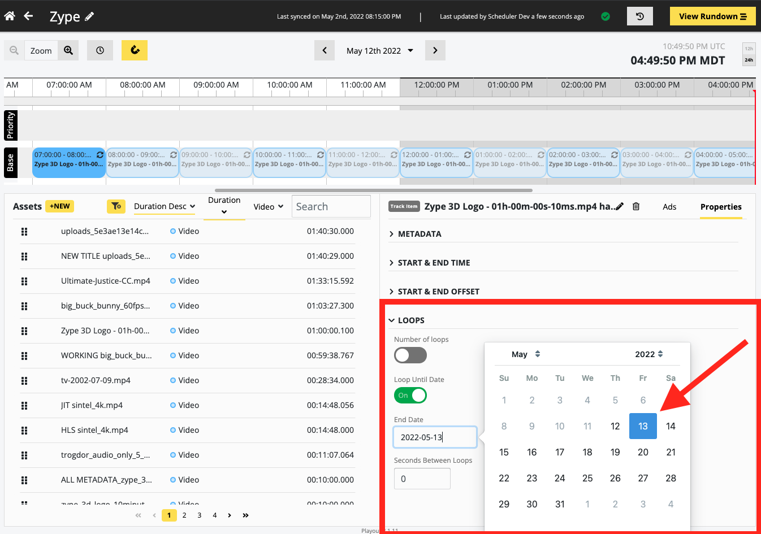The width and height of the screenshot is (761, 534).
Task: Select asset HLS sintel_4k.mp4
Action: click(94, 430)
